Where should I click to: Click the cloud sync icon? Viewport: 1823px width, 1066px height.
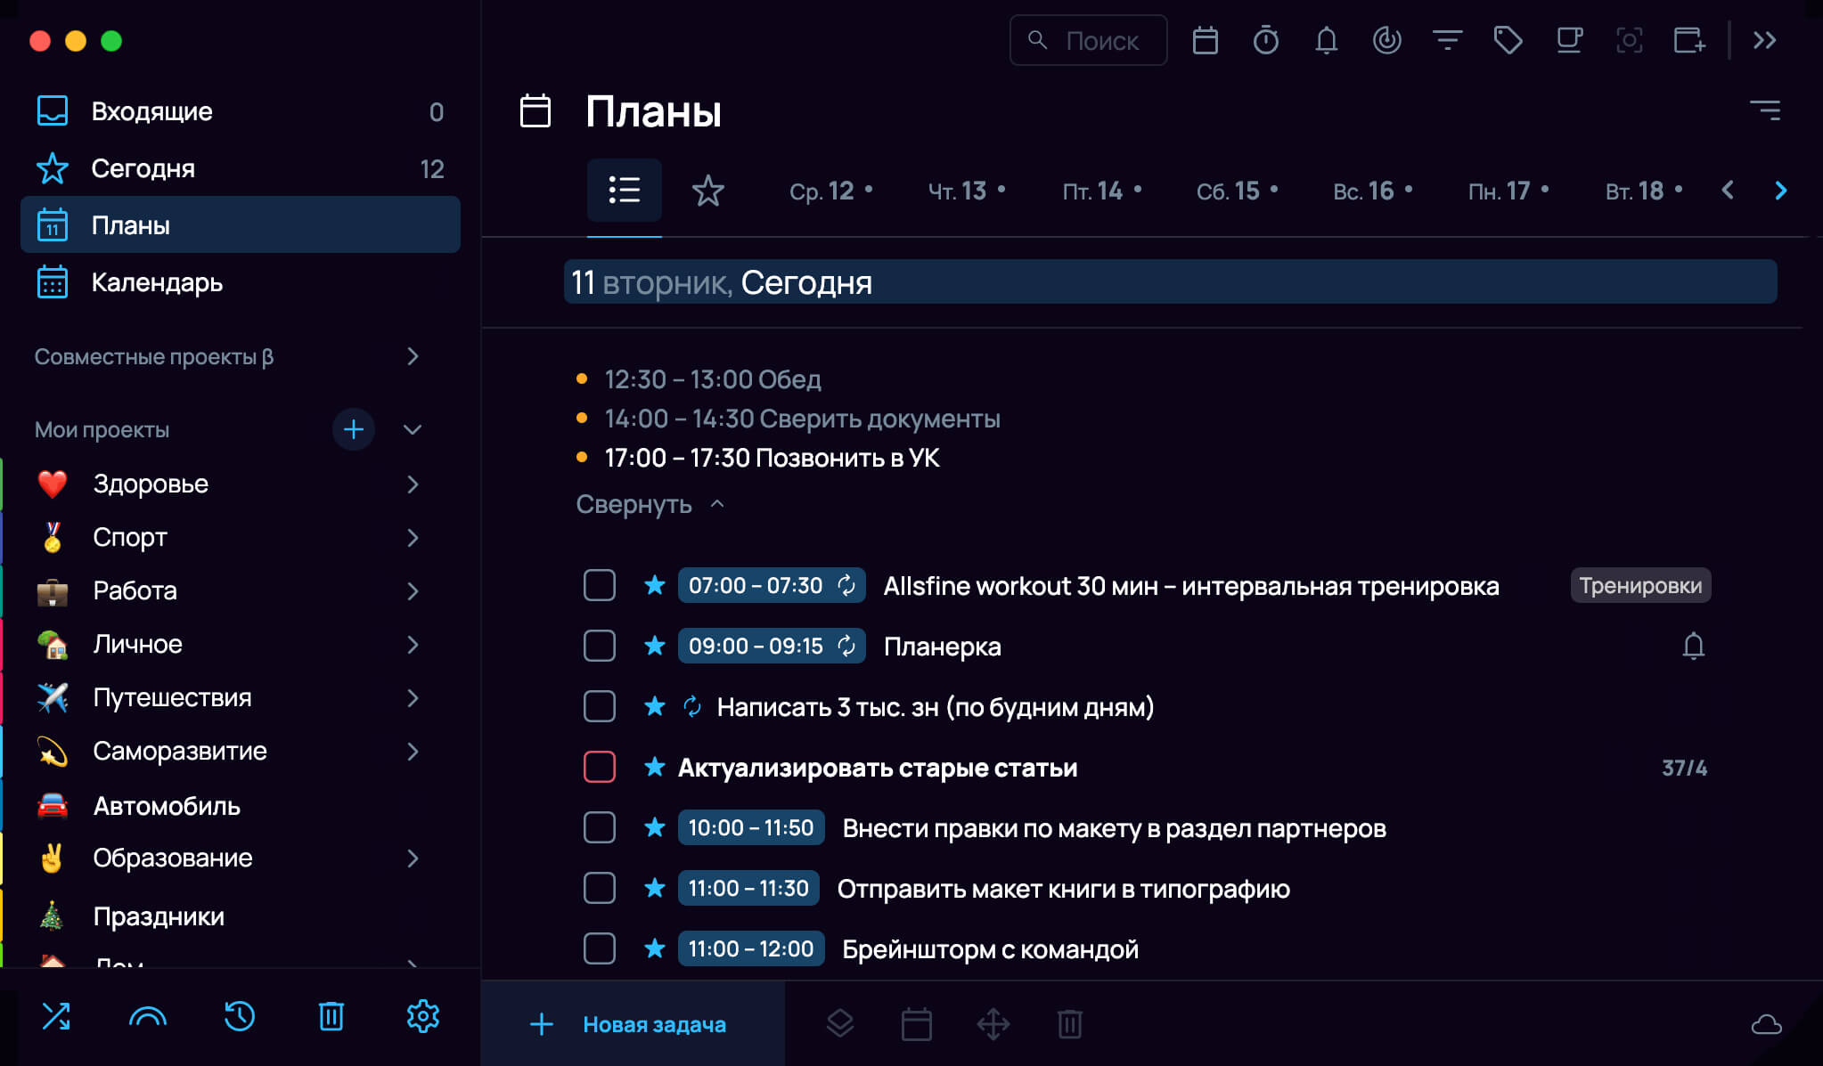point(1766,1024)
